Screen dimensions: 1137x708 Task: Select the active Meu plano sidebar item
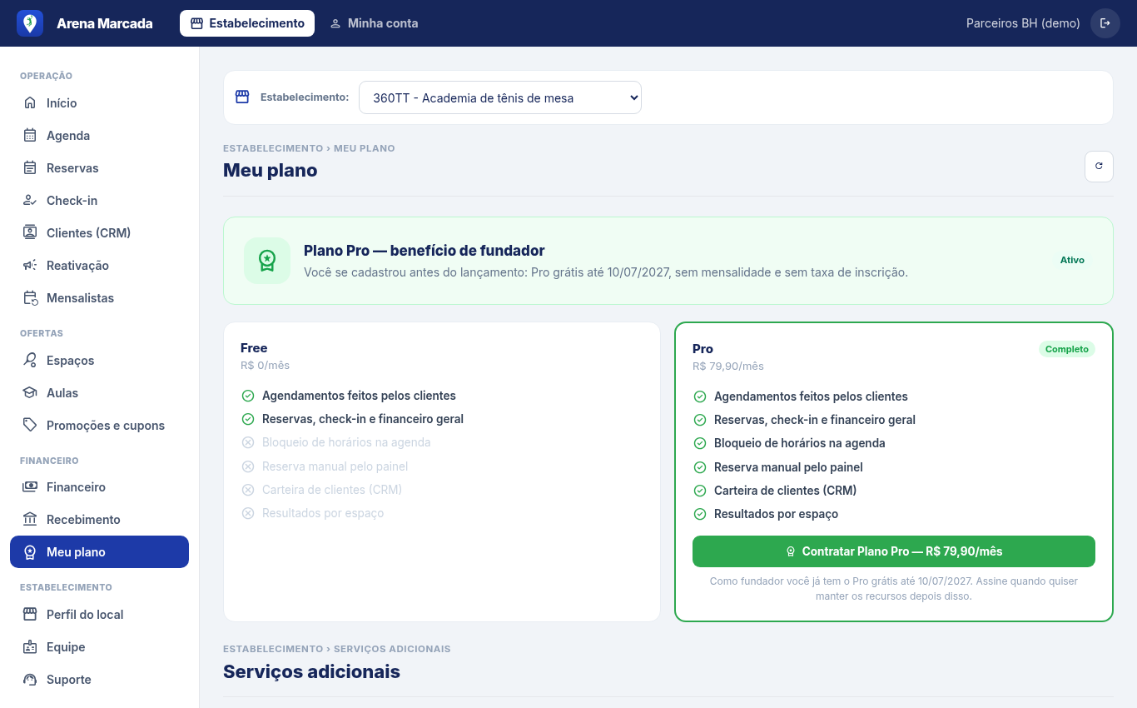99,552
